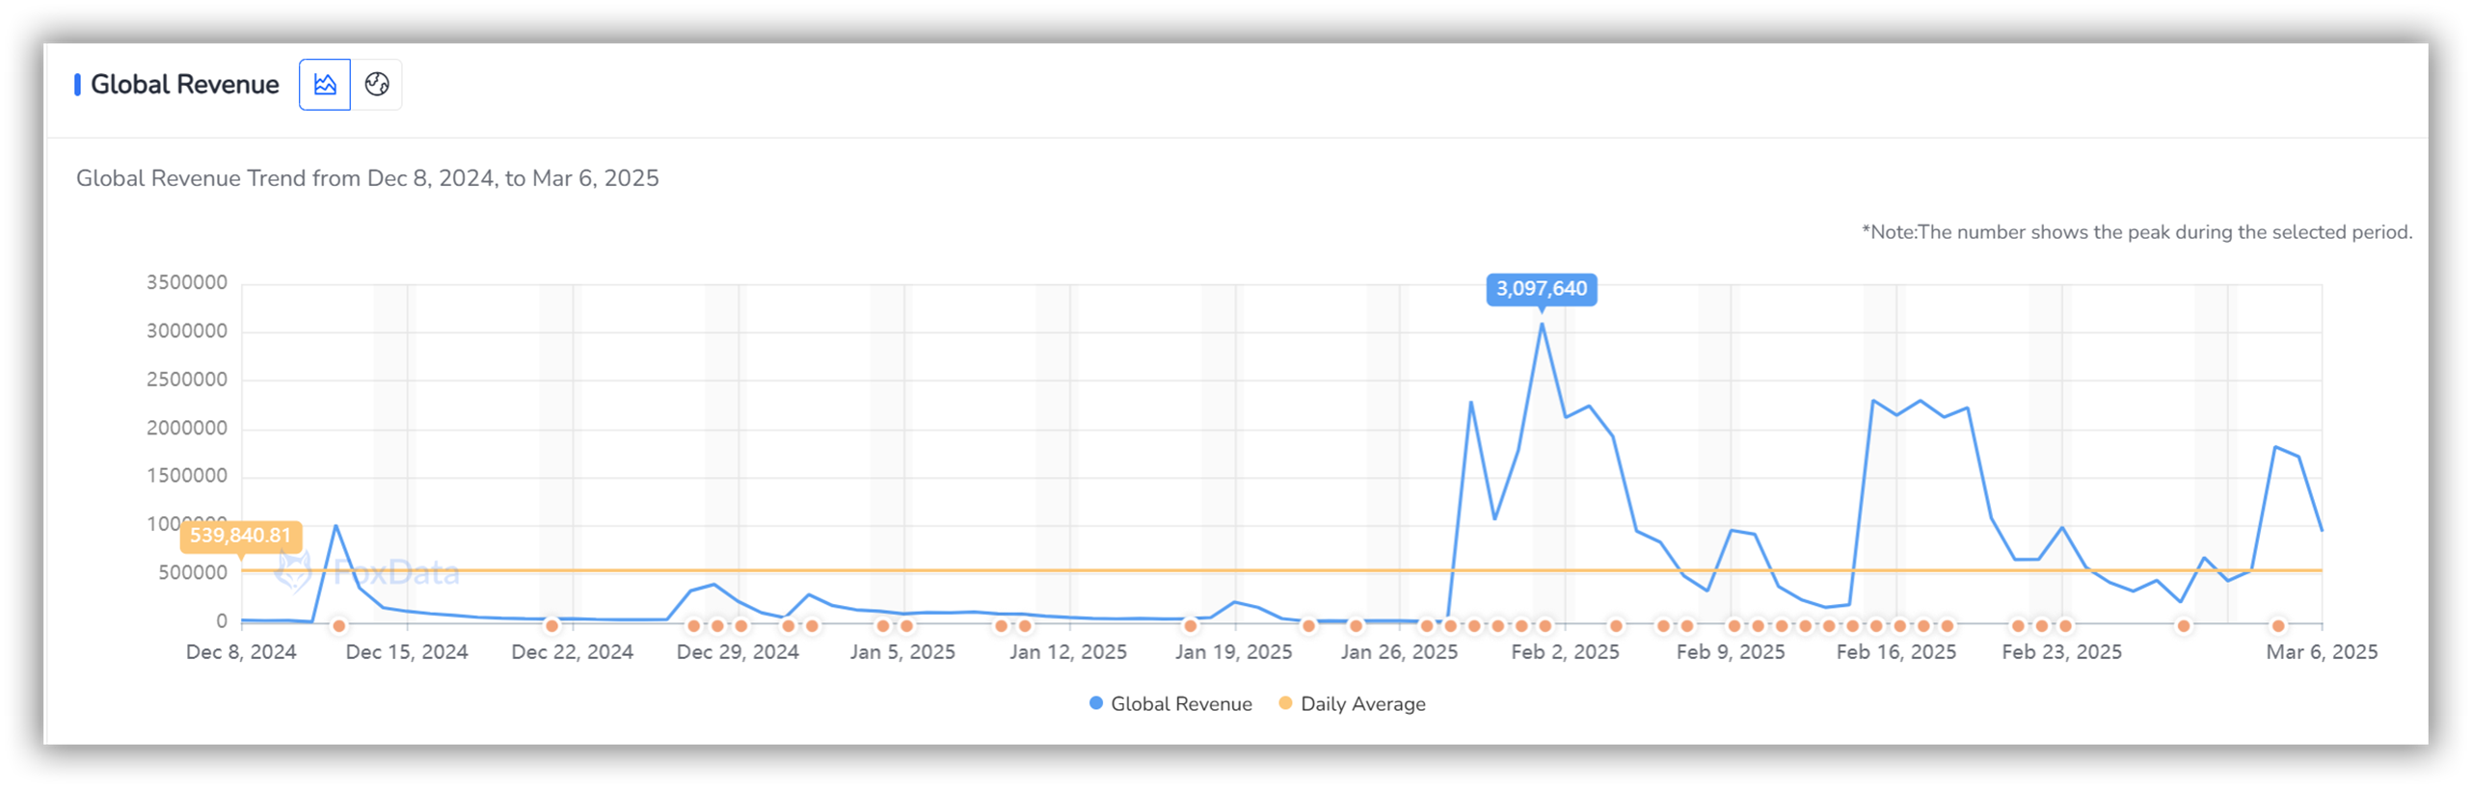Select the area chart view icon
The width and height of the screenshot is (2472, 788).
(324, 85)
